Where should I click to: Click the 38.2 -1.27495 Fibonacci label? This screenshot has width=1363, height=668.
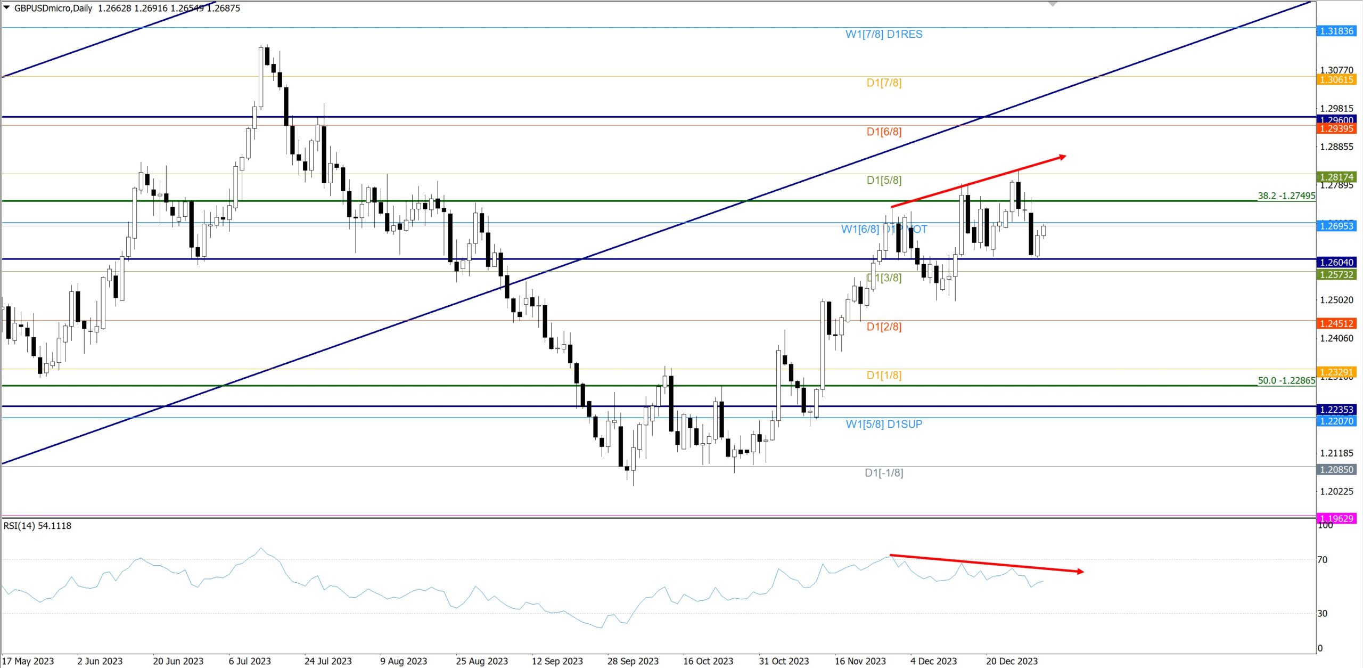point(1286,195)
